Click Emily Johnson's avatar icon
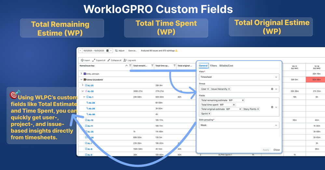 coord(85,74)
